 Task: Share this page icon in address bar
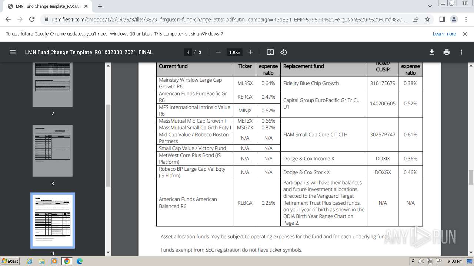coord(415,19)
